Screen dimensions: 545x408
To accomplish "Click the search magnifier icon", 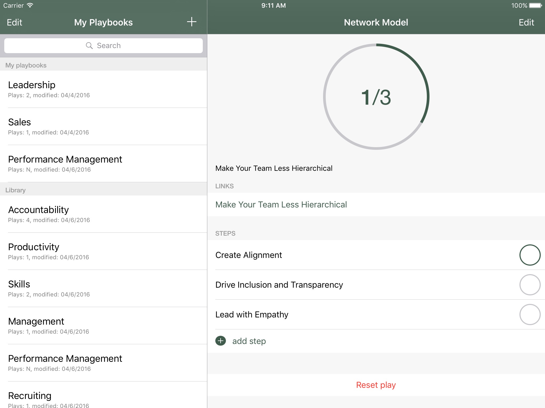I will (89, 46).
